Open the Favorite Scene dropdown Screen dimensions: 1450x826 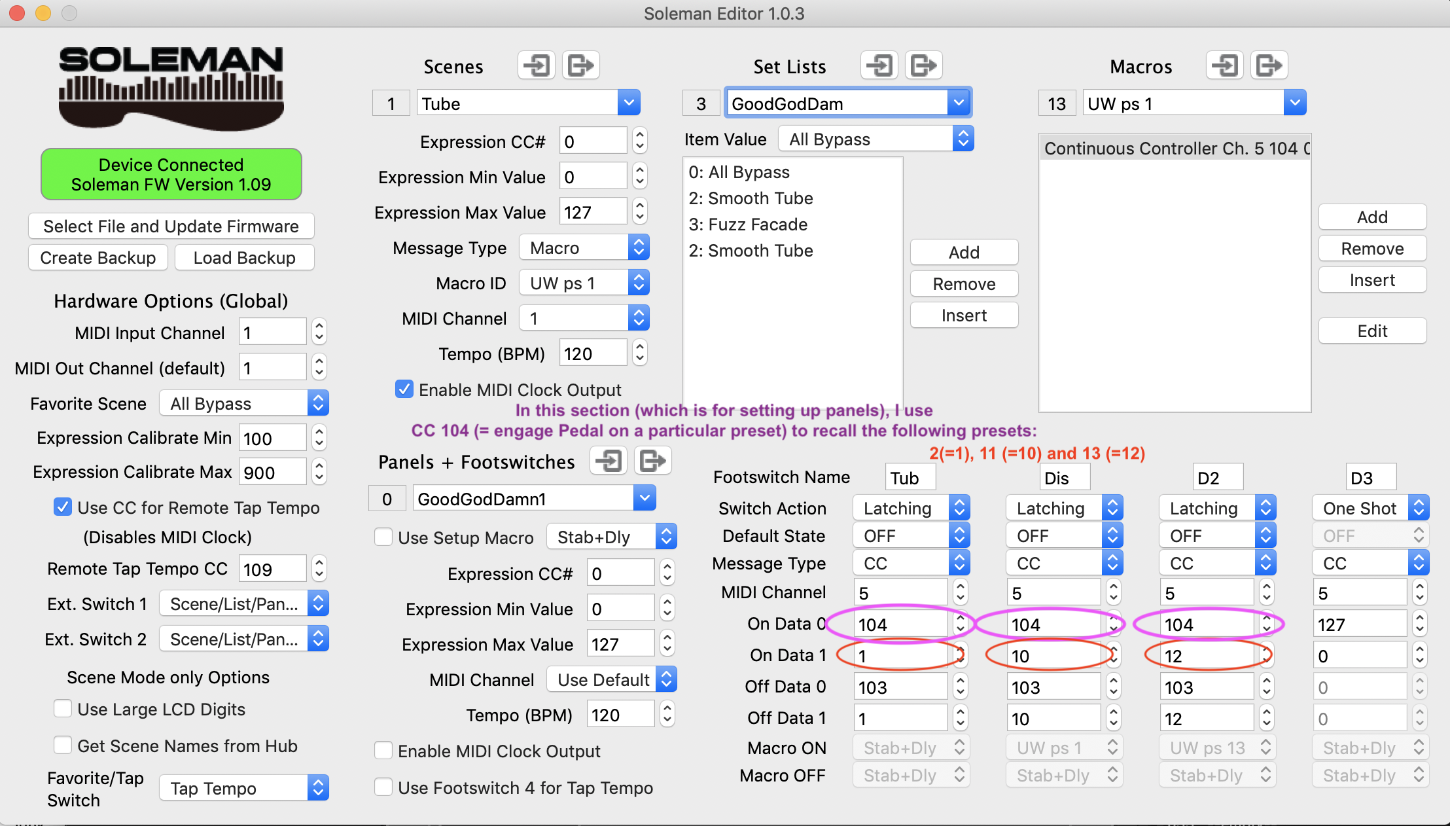click(x=244, y=403)
